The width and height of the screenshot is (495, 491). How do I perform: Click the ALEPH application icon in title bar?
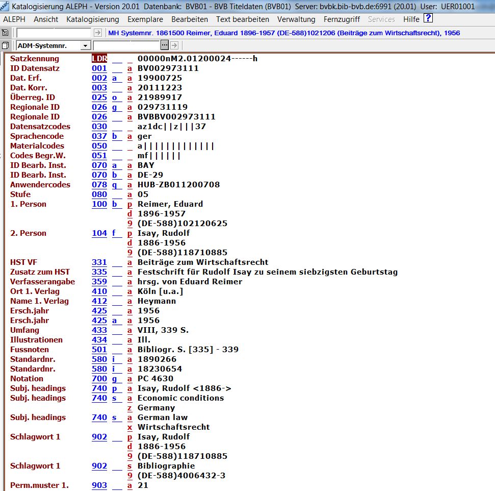pyautogui.click(x=5, y=7)
